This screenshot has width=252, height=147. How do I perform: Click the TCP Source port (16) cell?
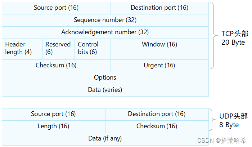pos(56,8)
